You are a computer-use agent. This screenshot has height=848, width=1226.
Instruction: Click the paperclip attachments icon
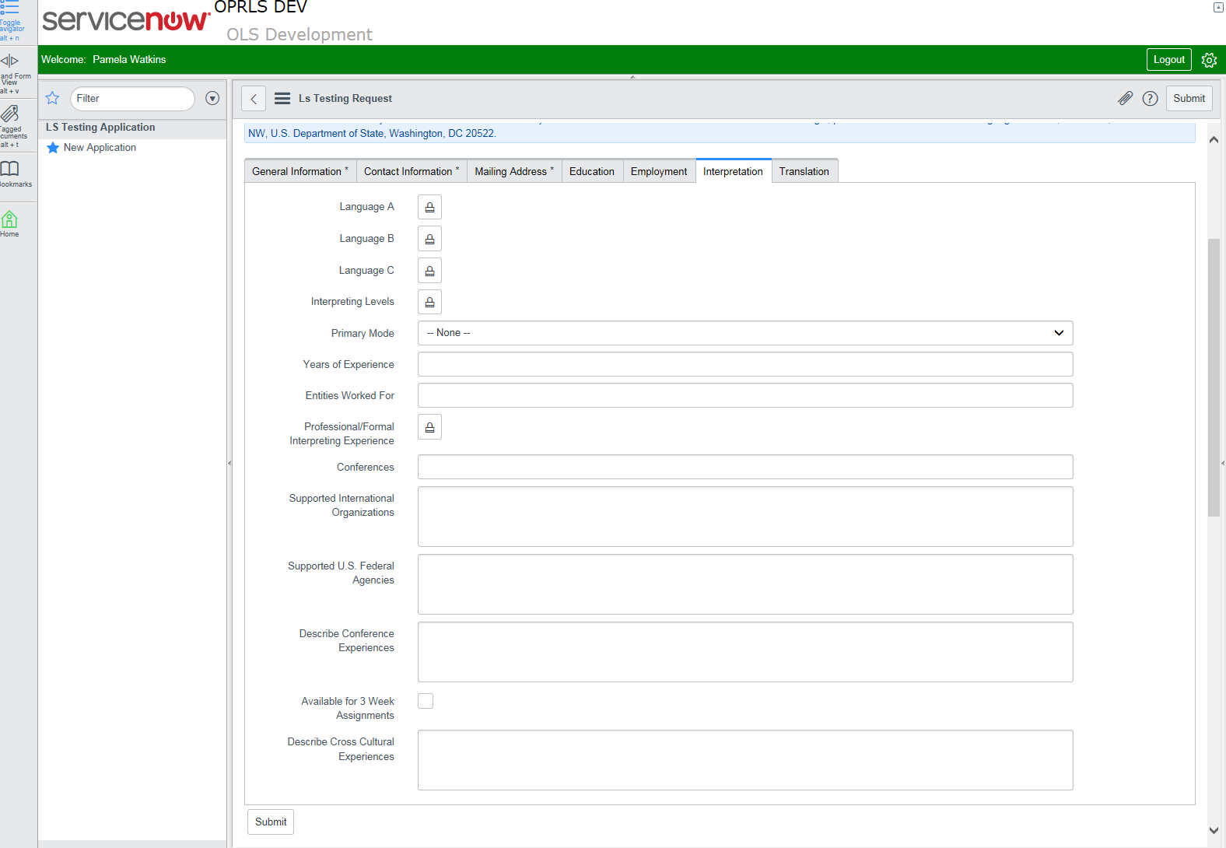click(x=1125, y=98)
